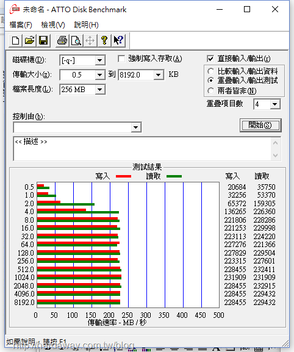Open the 說明(H) menu

[x=87, y=24]
